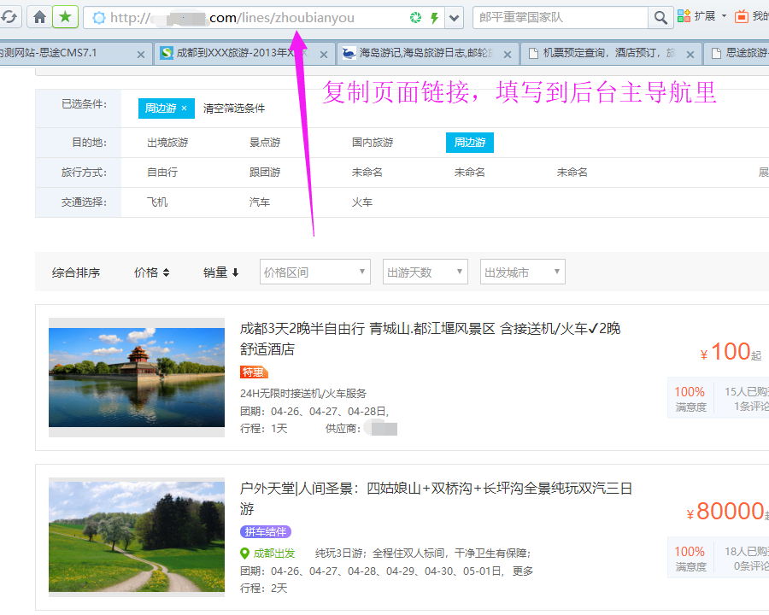Go to browser home page icon
The height and width of the screenshot is (615, 769).
click(39, 17)
